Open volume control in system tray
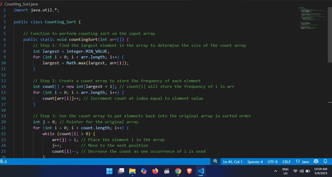The height and width of the screenshot is (177, 332). tap(301, 171)
